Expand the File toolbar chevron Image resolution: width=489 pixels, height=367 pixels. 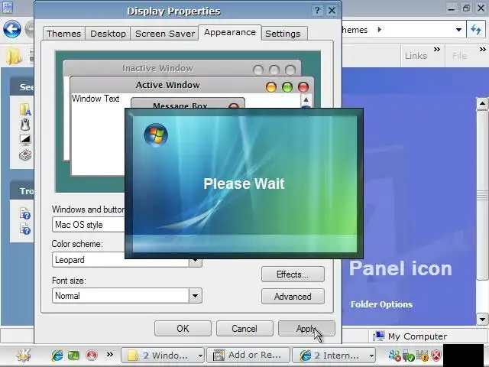pos(482,49)
